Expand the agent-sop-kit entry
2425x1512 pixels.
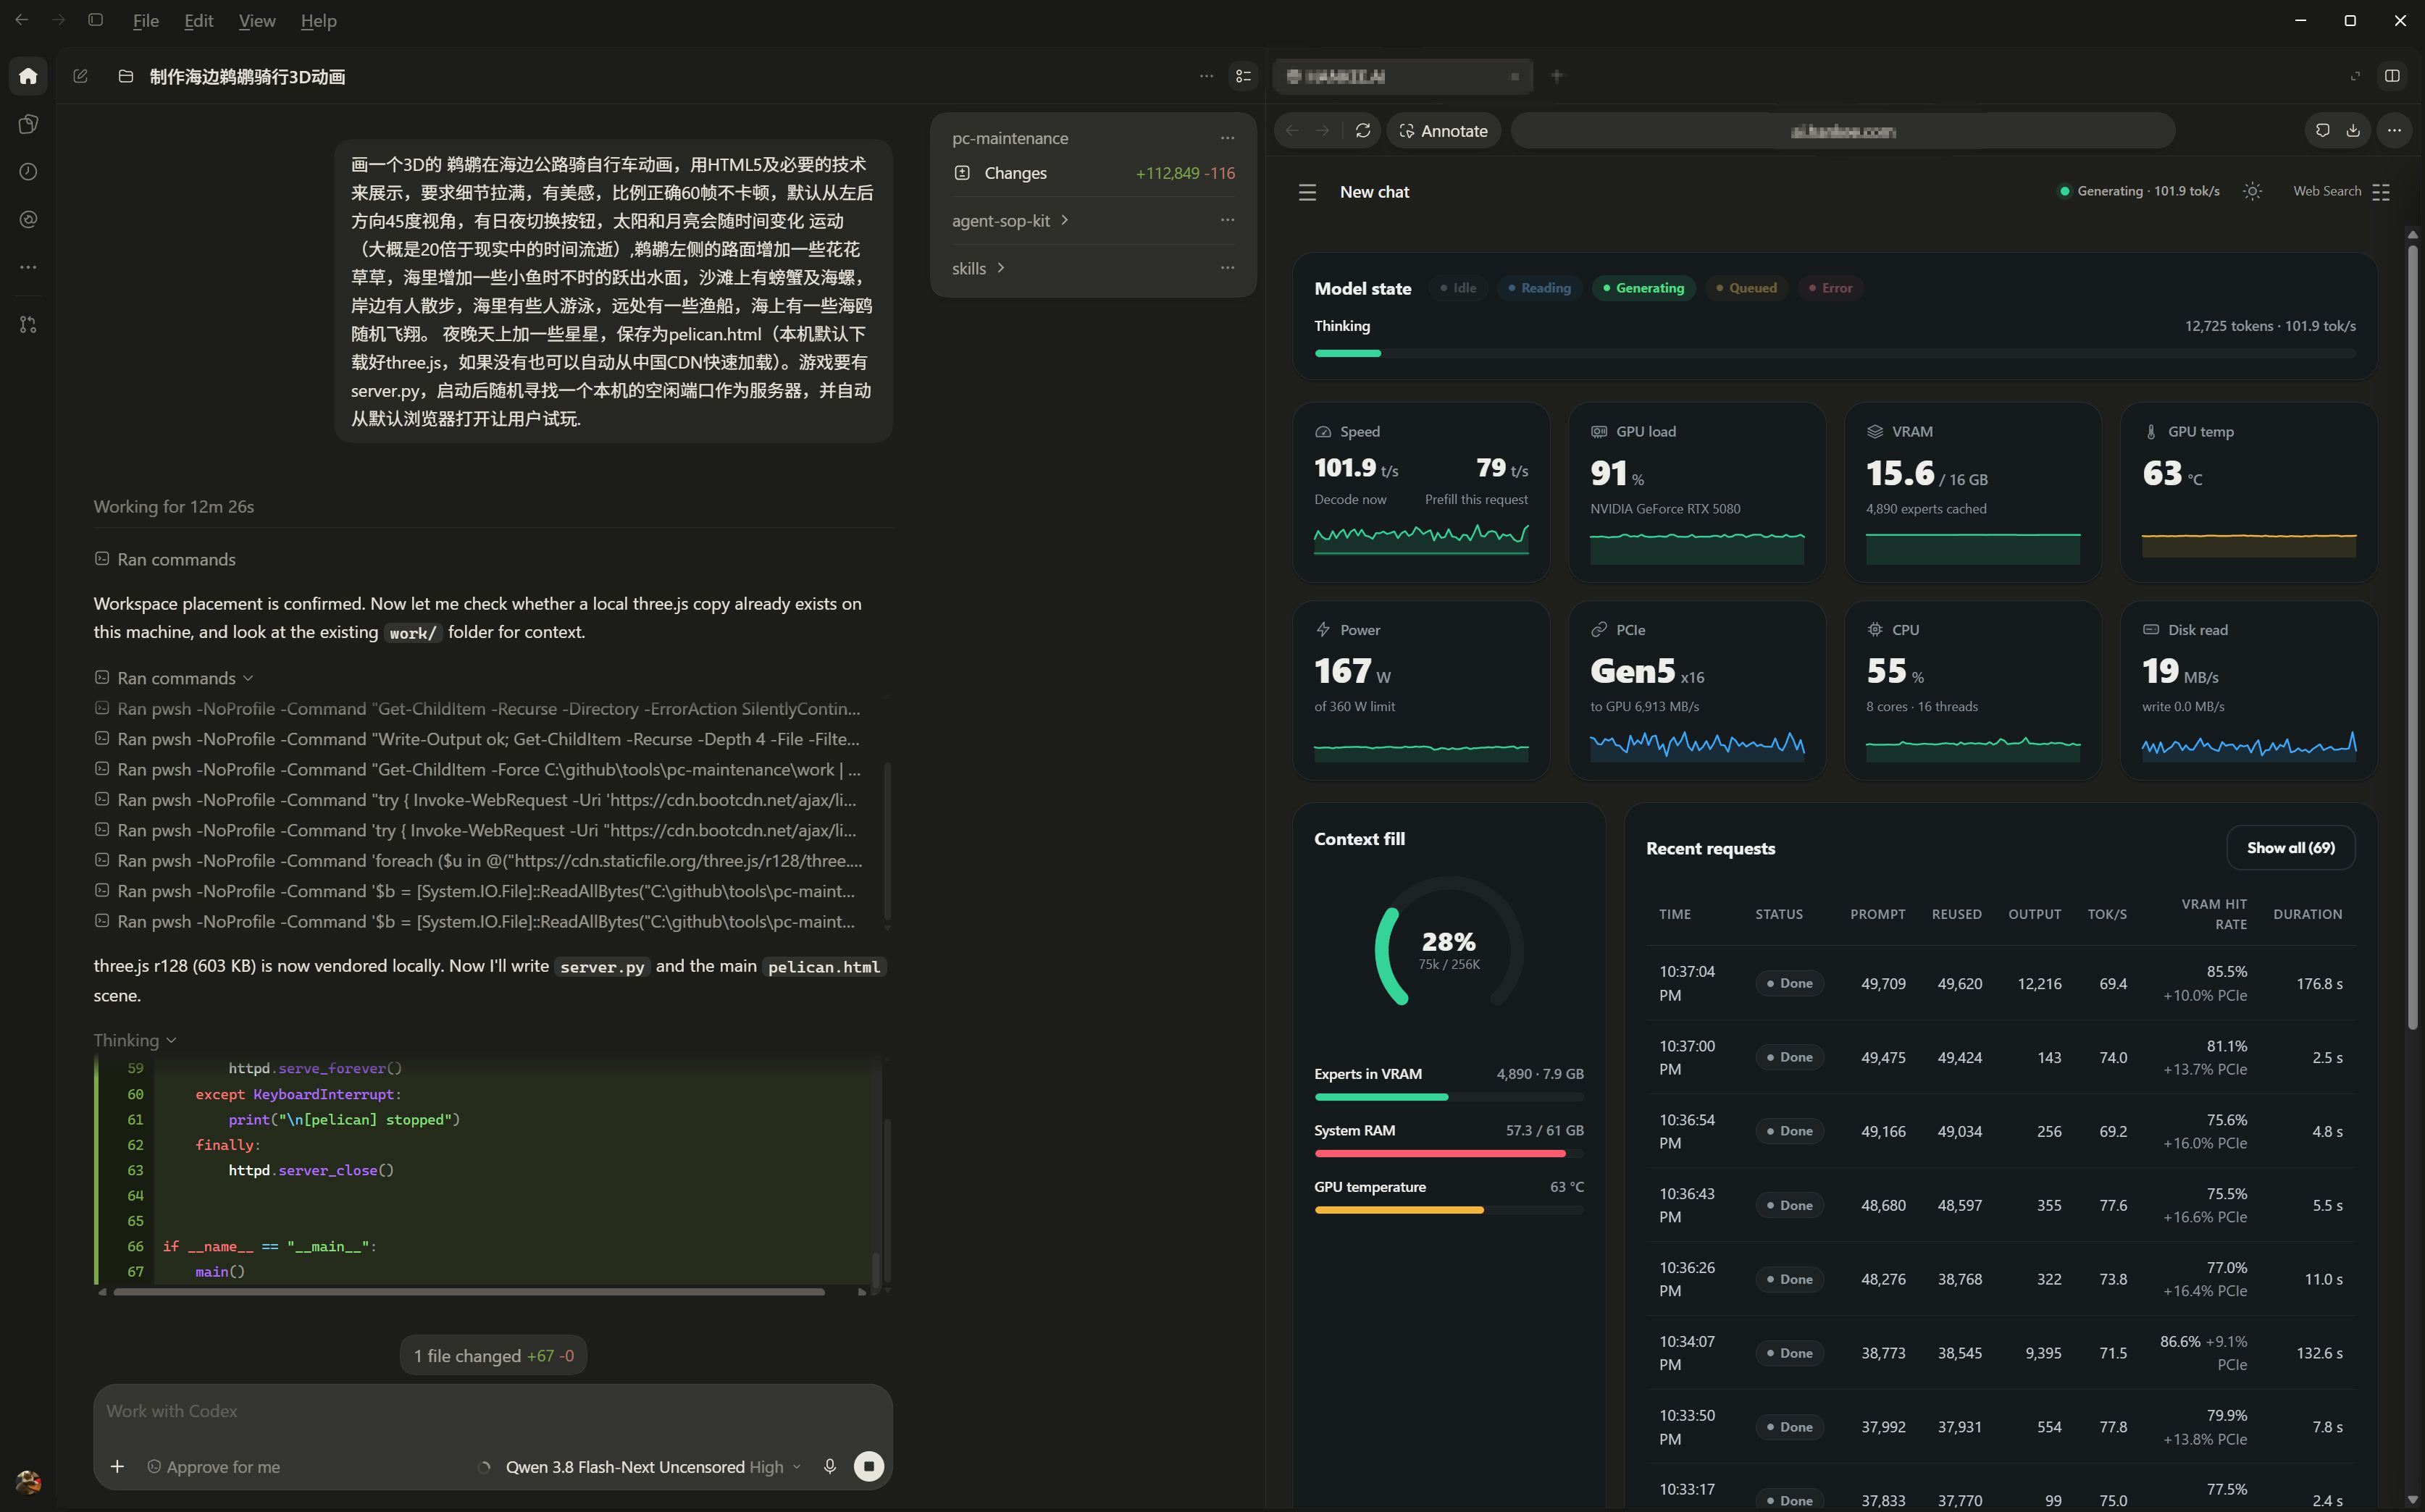pyautogui.click(x=1010, y=220)
